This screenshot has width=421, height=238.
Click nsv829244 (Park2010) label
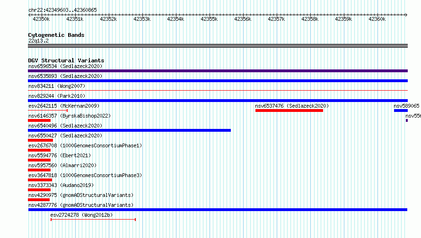pos(57,96)
